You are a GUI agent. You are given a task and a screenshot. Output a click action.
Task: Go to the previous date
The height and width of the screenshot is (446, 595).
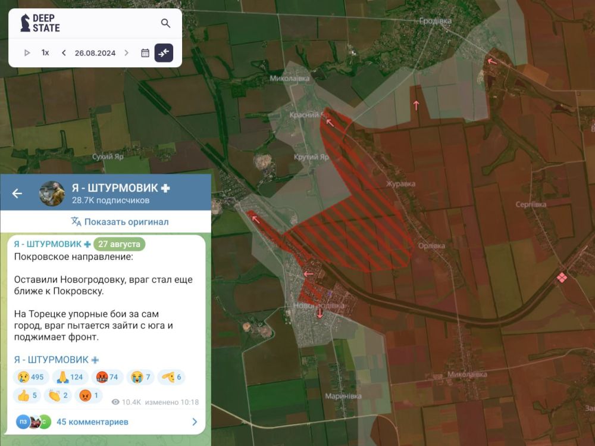[x=64, y=52]
